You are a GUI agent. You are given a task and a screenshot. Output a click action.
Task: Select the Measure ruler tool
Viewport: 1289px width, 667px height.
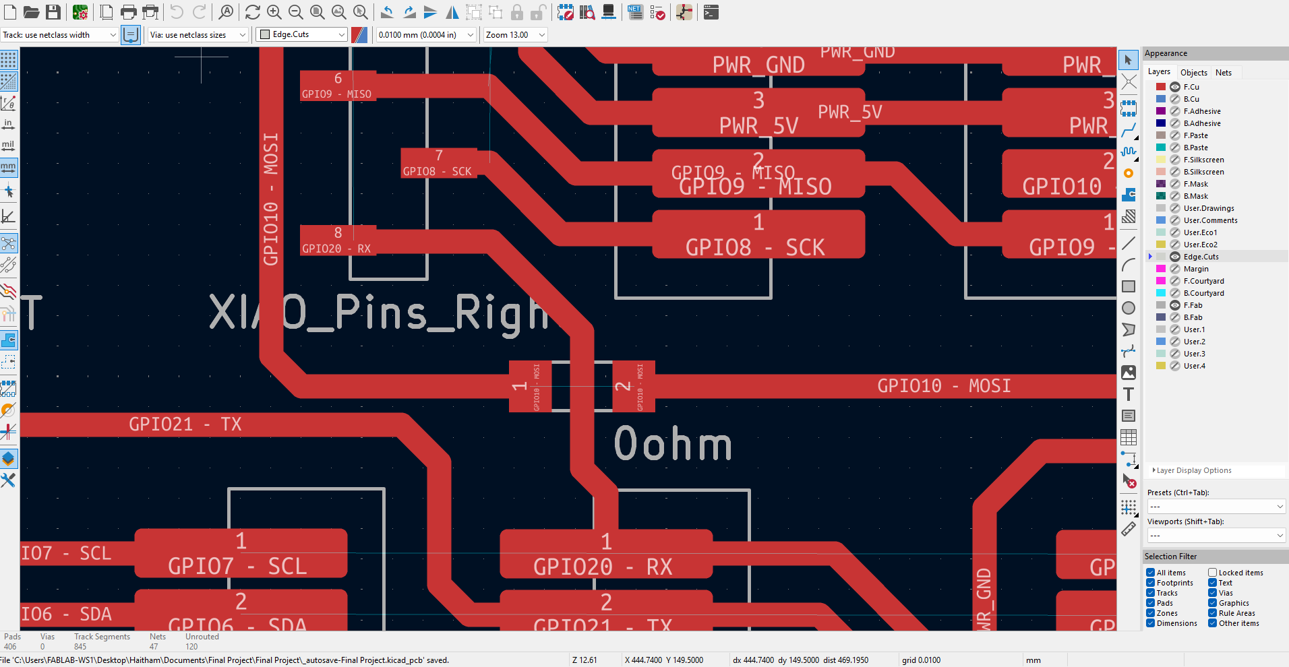[1129, 530]
